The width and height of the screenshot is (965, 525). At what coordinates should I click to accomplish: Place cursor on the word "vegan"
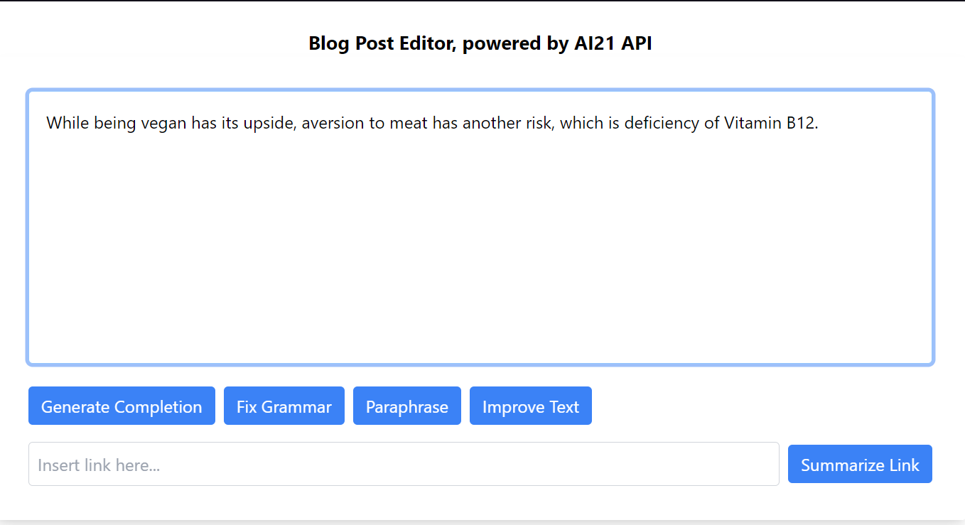(x=163, y=124)
